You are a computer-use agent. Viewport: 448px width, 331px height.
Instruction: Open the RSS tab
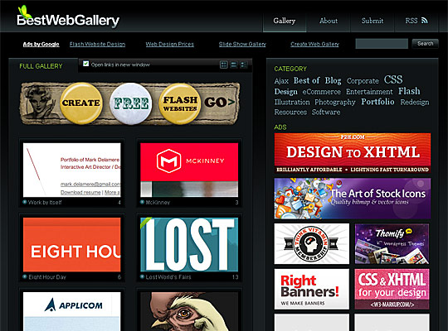[x=416, y=21]
